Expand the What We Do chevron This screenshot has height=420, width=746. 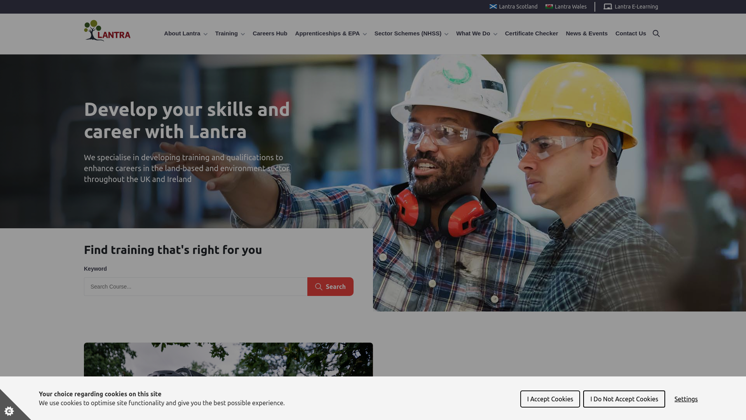coord(495,34)
